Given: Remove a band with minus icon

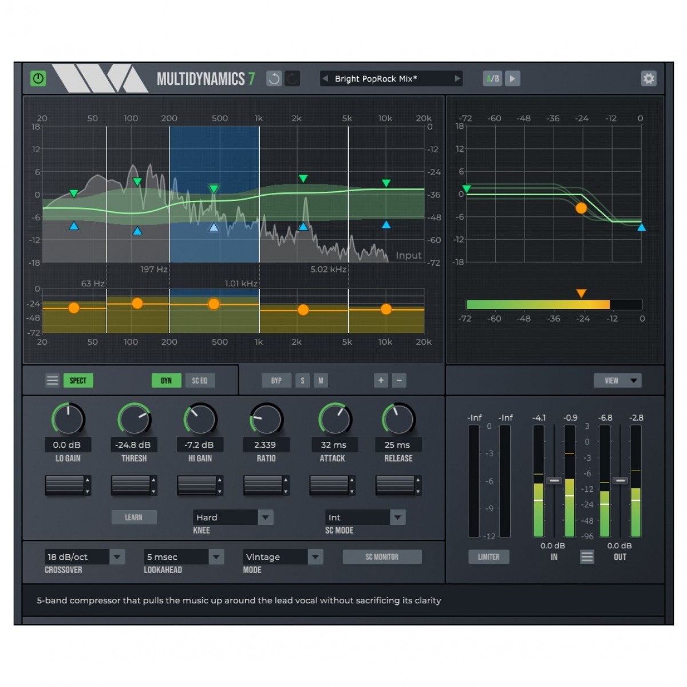Looking at the screenshot, I should 400,380.
